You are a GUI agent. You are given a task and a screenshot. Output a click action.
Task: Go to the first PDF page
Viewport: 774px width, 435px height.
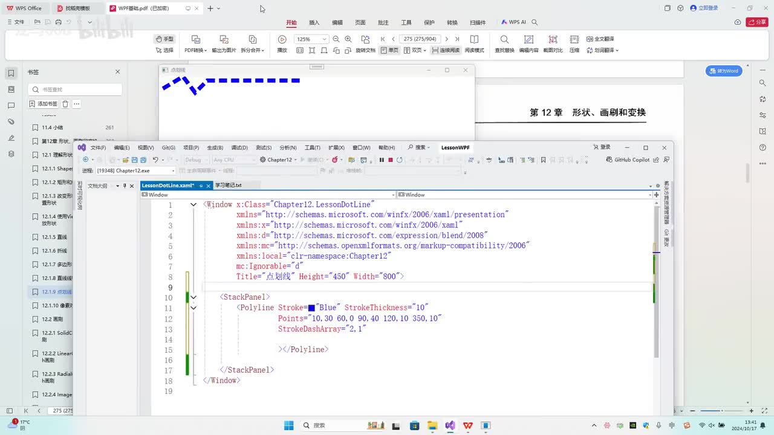point(383,39)
